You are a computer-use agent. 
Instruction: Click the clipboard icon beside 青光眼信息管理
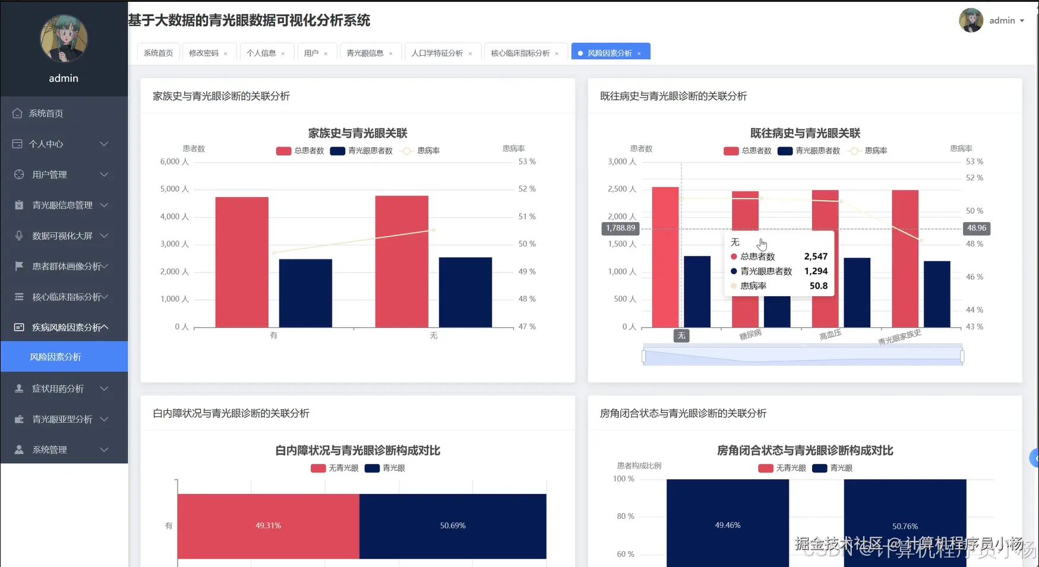click(x=19, y=205)
